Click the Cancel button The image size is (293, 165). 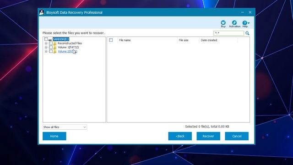point(237,136)
